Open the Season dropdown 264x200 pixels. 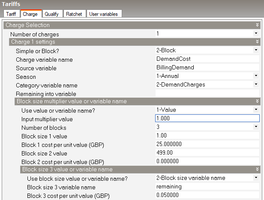click(x=256, y=76)
